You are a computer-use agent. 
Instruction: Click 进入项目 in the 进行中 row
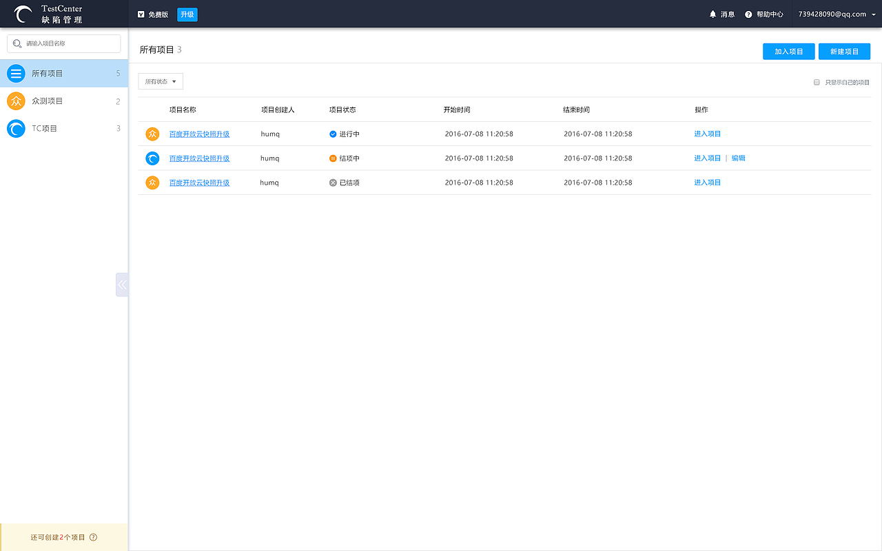point(708,134)
